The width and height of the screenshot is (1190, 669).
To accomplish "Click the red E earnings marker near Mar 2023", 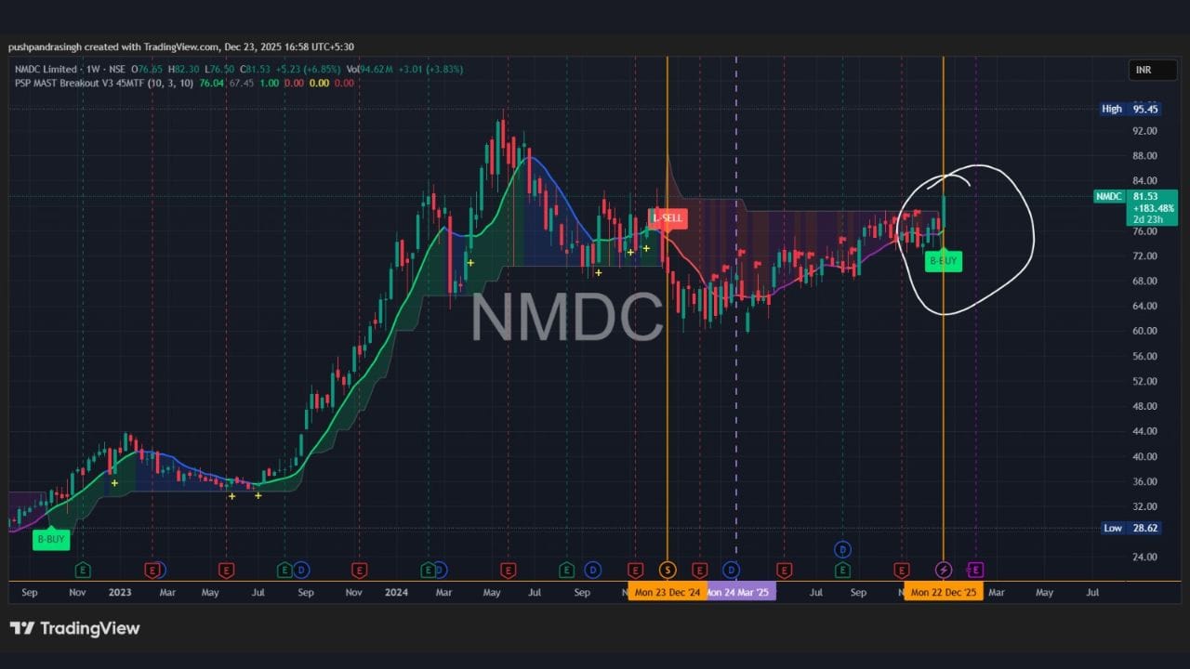I will (x=152, y=570).
